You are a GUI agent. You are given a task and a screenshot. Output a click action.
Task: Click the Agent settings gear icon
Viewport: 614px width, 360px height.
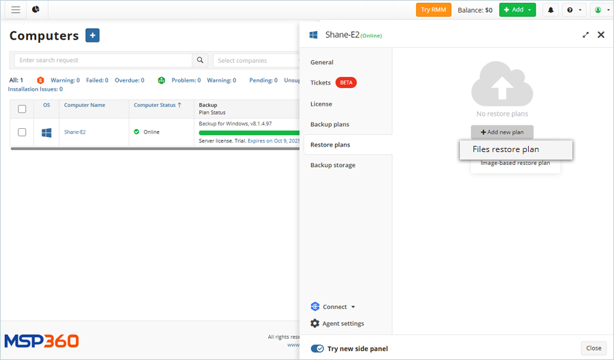point(315,323)
